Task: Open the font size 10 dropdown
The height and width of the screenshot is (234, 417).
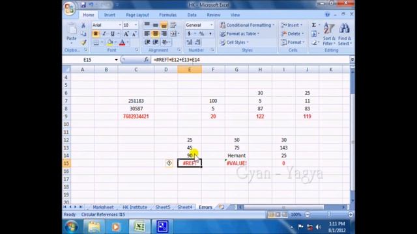Action: (x=136, y=25)
